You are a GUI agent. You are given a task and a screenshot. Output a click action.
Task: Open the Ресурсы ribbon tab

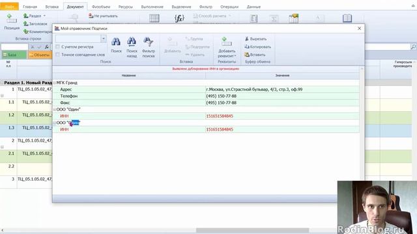[126, 6]
